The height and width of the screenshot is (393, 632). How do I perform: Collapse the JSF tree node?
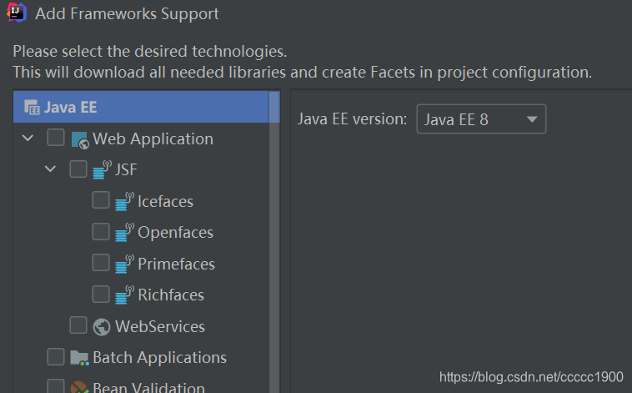pyautogui.click(x=50, y=169)
